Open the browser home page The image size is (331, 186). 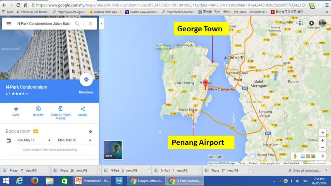[25, 5]
